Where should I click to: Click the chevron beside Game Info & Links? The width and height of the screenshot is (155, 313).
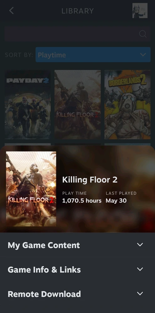pyautogui.click(x=140, y=269)
